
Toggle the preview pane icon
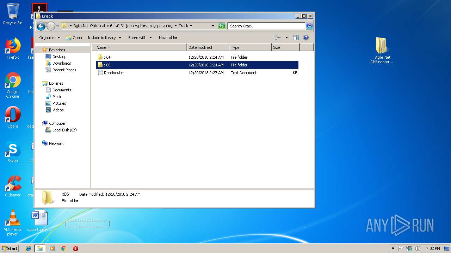point(296,38)
